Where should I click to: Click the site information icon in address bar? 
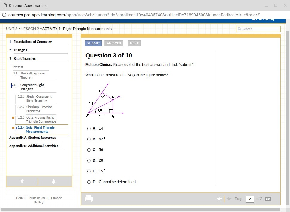pyautogui.click(x=4, y=15)
